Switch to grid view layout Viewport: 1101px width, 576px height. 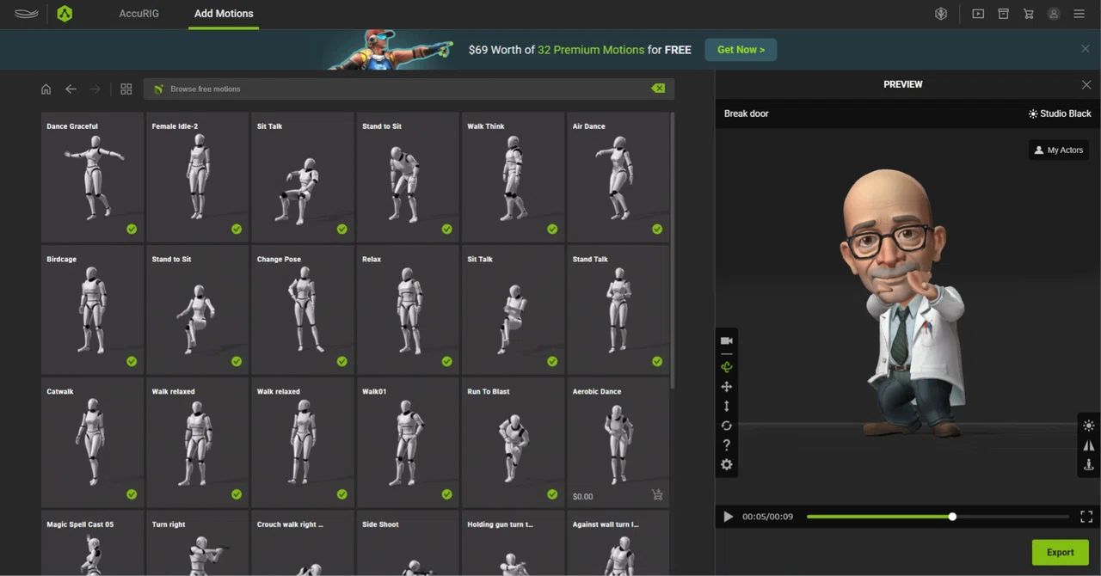click(x=126, y=89)
